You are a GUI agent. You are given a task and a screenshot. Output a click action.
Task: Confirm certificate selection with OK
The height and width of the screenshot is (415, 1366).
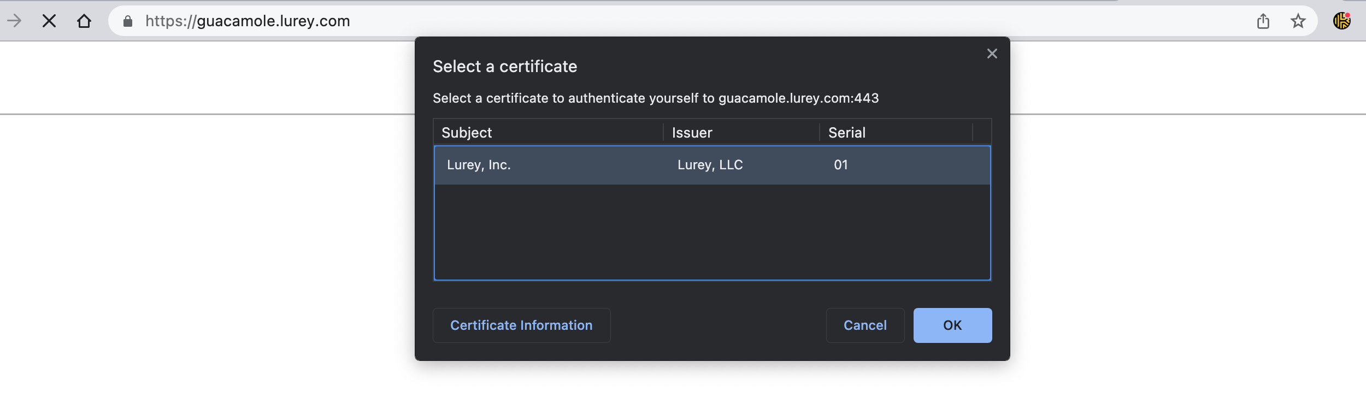[952, 325]
